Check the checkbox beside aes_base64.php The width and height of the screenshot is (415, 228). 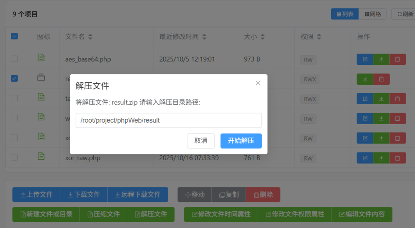pos(14,59)
